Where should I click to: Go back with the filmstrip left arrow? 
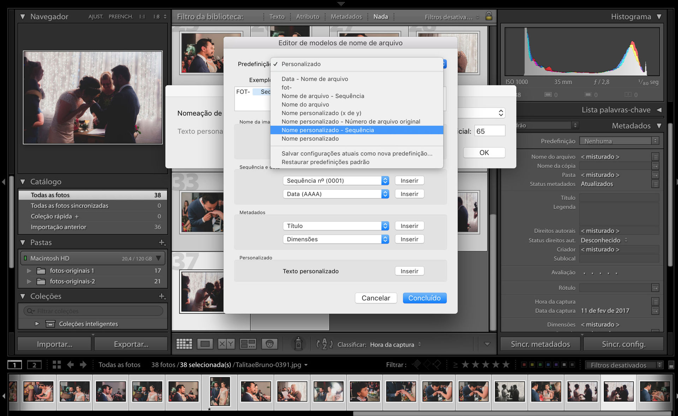click(70, 365)
